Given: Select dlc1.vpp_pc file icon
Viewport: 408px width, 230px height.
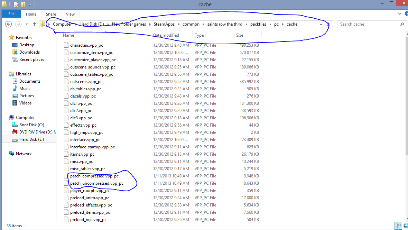Looking at the screenshot, I should 66,103.
